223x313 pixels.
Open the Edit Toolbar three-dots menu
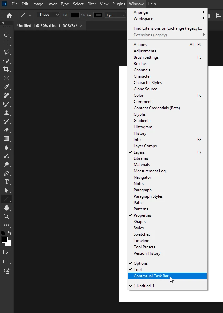pyautogui.click(x=6, y=225)
